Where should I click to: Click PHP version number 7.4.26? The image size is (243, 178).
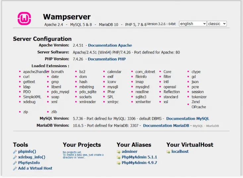(x=78, y=59)
